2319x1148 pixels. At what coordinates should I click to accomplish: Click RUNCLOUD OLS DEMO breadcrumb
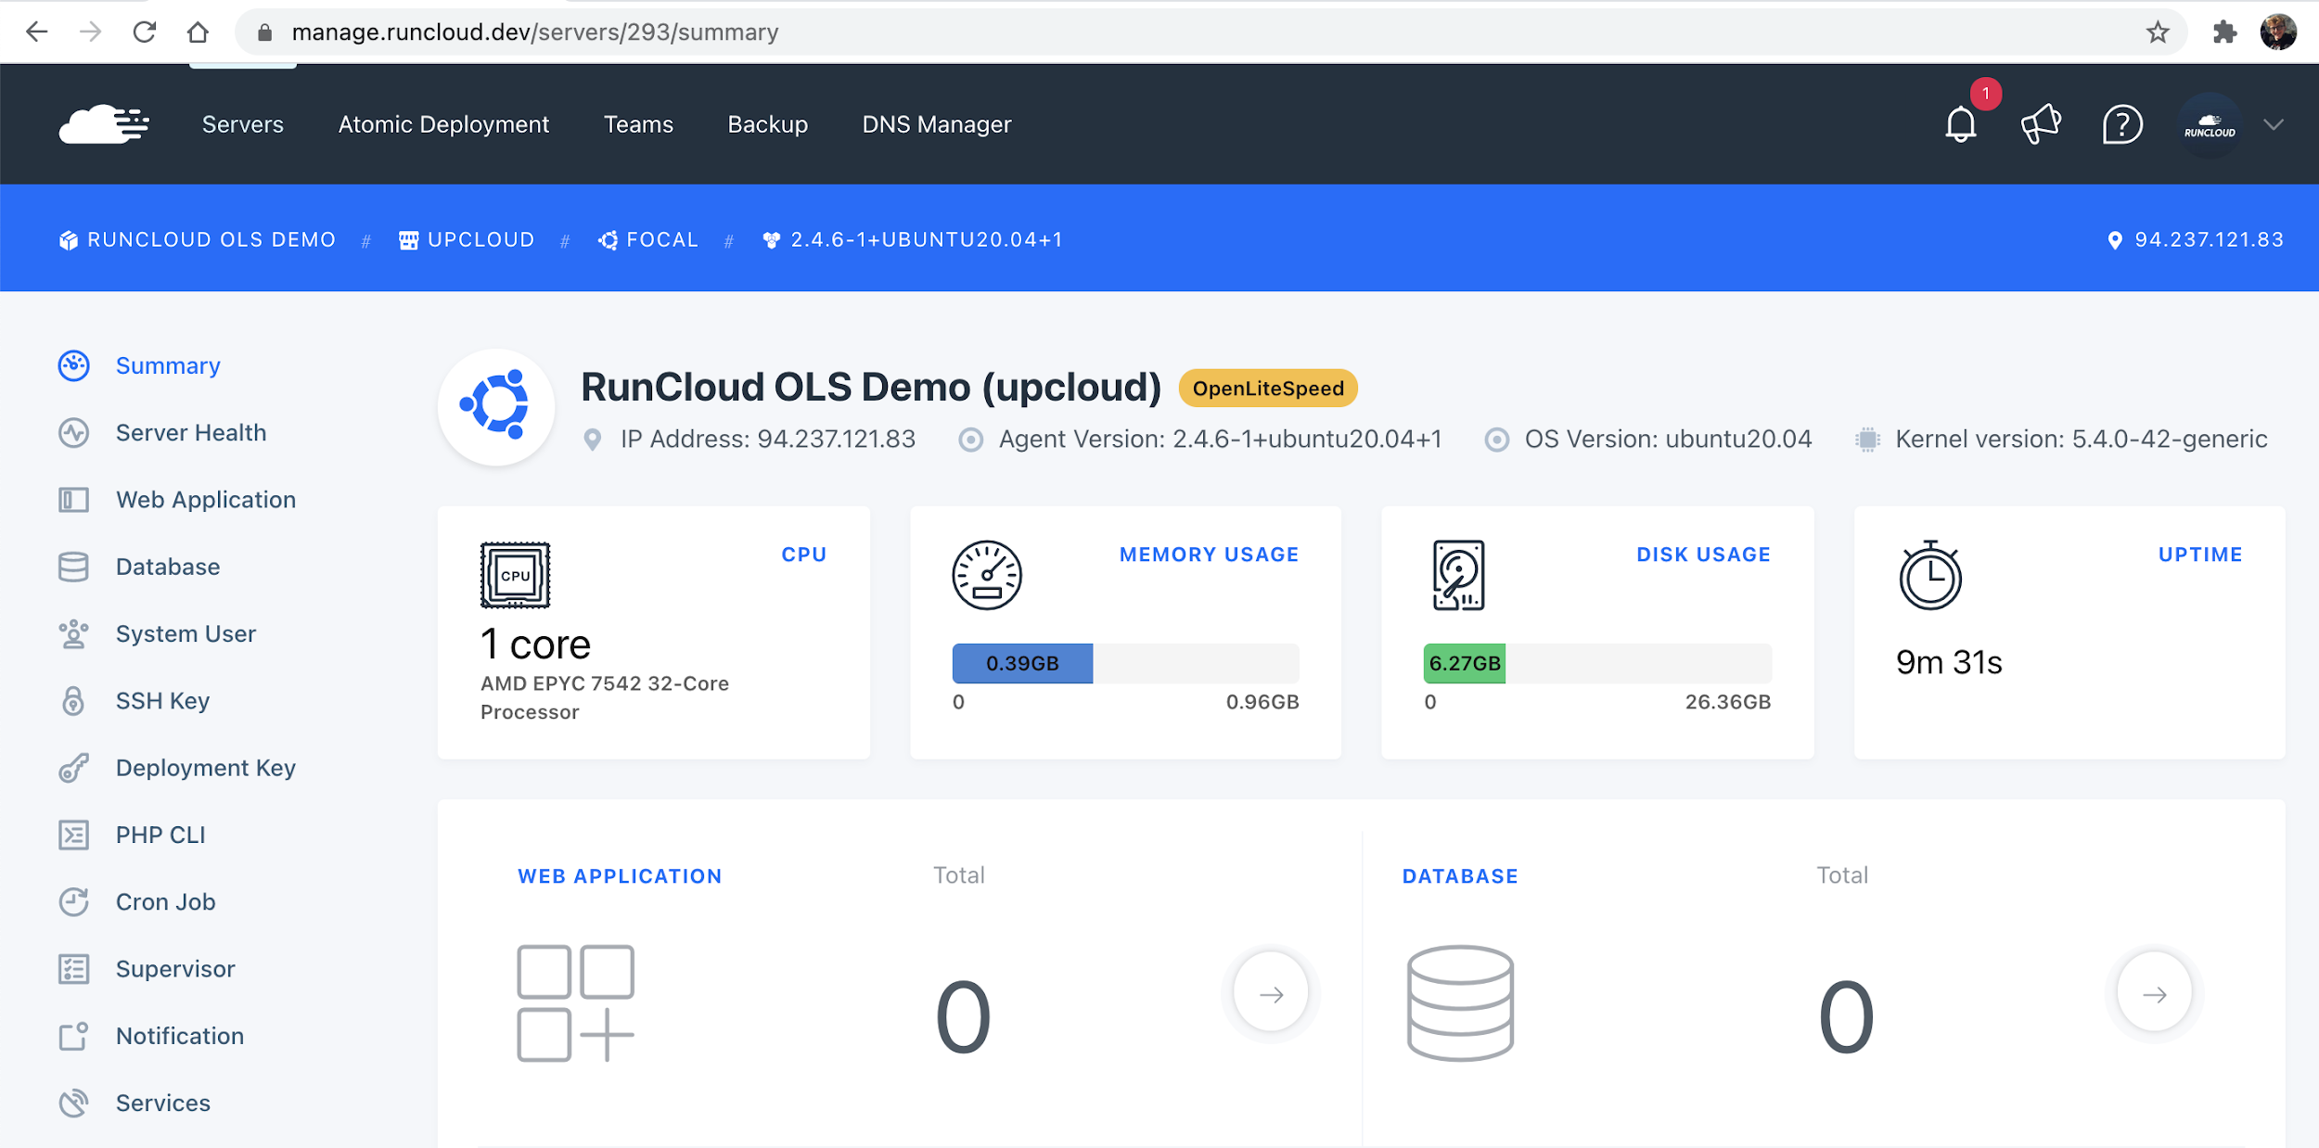[x=197, y=239]
